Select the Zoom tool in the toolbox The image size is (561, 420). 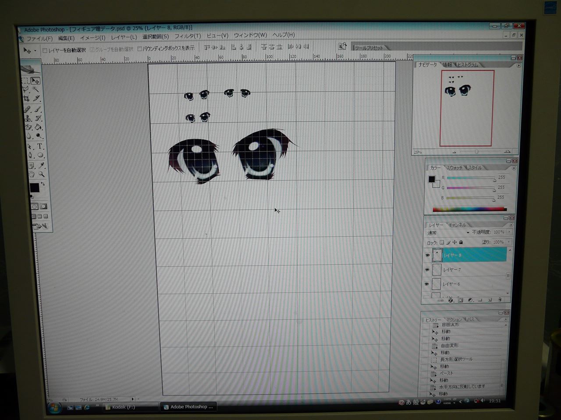pos(42,174)
